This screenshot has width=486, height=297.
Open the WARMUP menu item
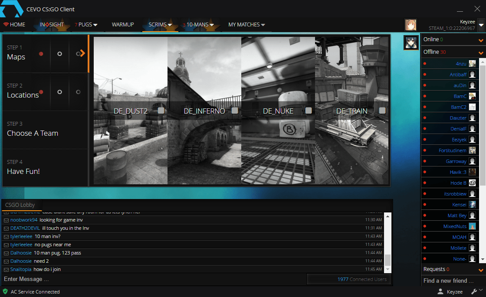tap(123, 24)
